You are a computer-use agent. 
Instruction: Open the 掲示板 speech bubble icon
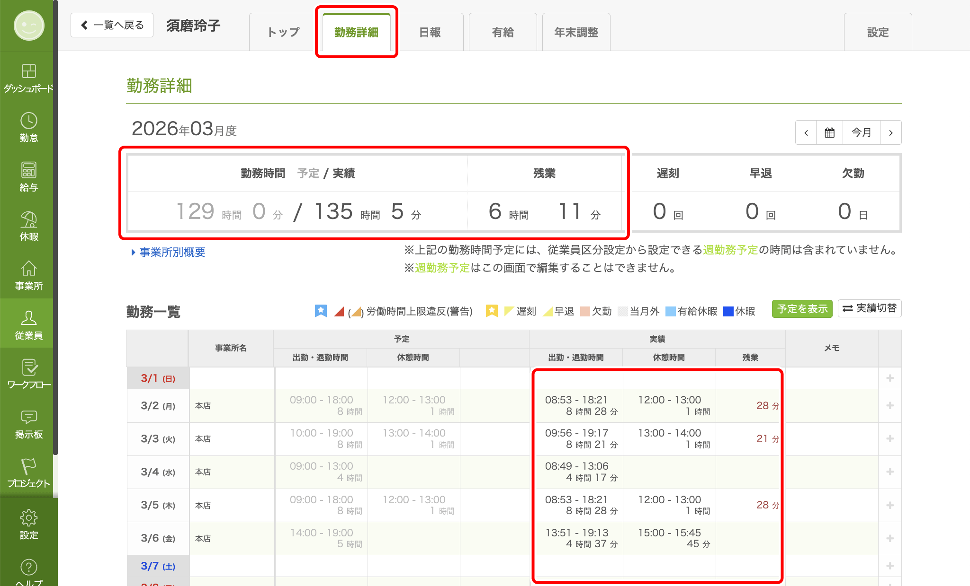(28, 417)
